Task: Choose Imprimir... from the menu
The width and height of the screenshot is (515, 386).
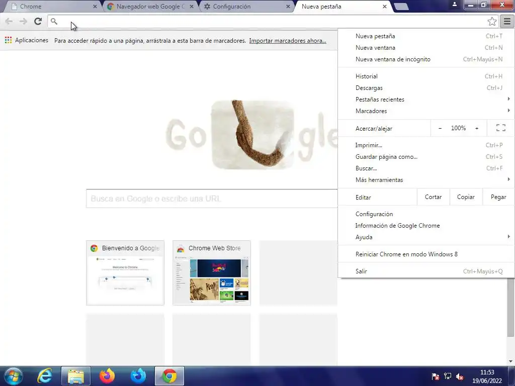Action: pos(426,145)
